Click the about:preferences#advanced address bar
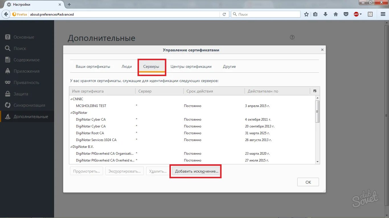This screenshot has width=389, height=218. pos(124,14)
